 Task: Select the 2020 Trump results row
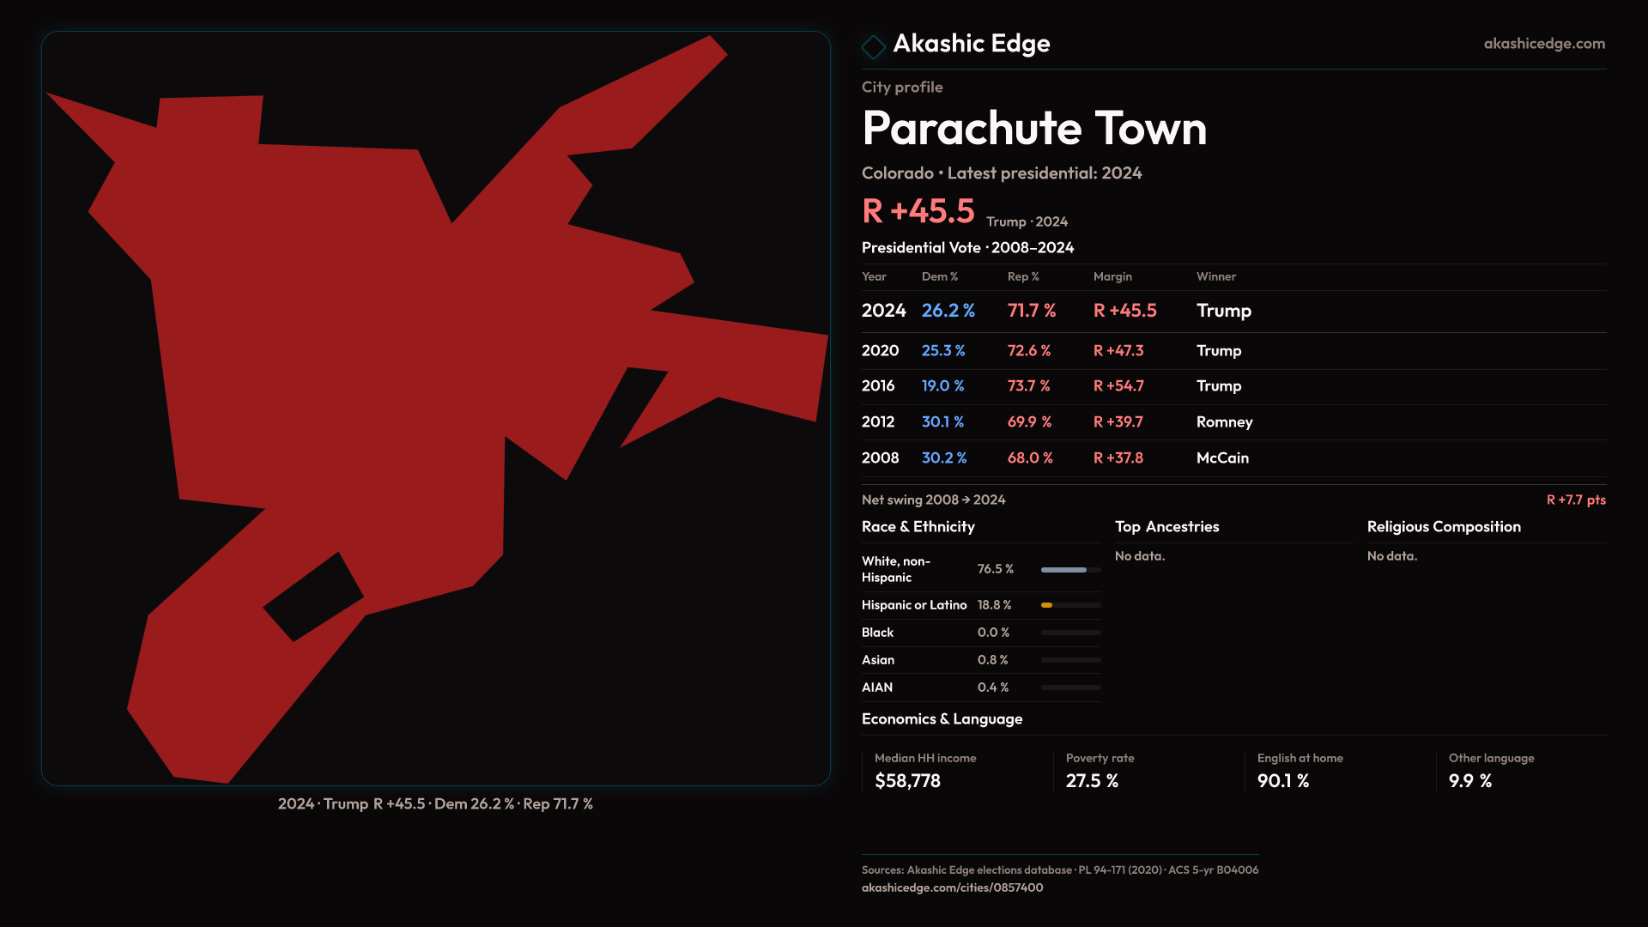tap(1056, 351)
